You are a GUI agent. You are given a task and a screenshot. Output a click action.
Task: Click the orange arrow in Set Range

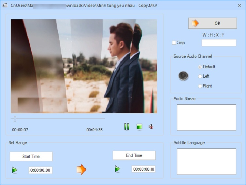(x=81, y=170)
